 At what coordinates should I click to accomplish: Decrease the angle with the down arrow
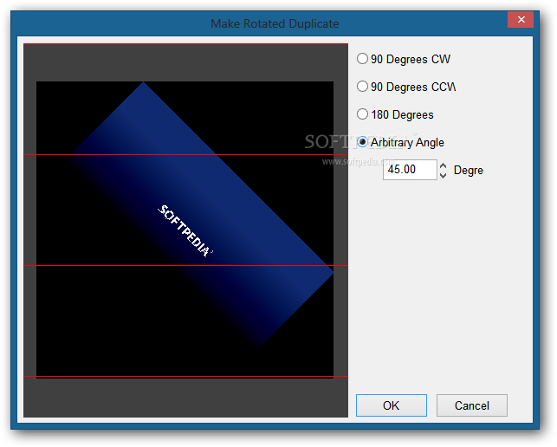pos(443,175)
